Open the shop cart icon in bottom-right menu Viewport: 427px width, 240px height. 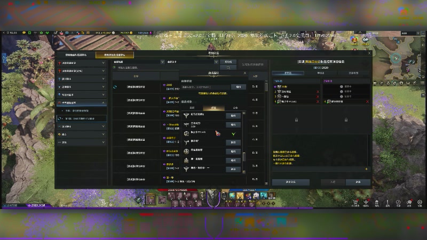coord(355,202)
